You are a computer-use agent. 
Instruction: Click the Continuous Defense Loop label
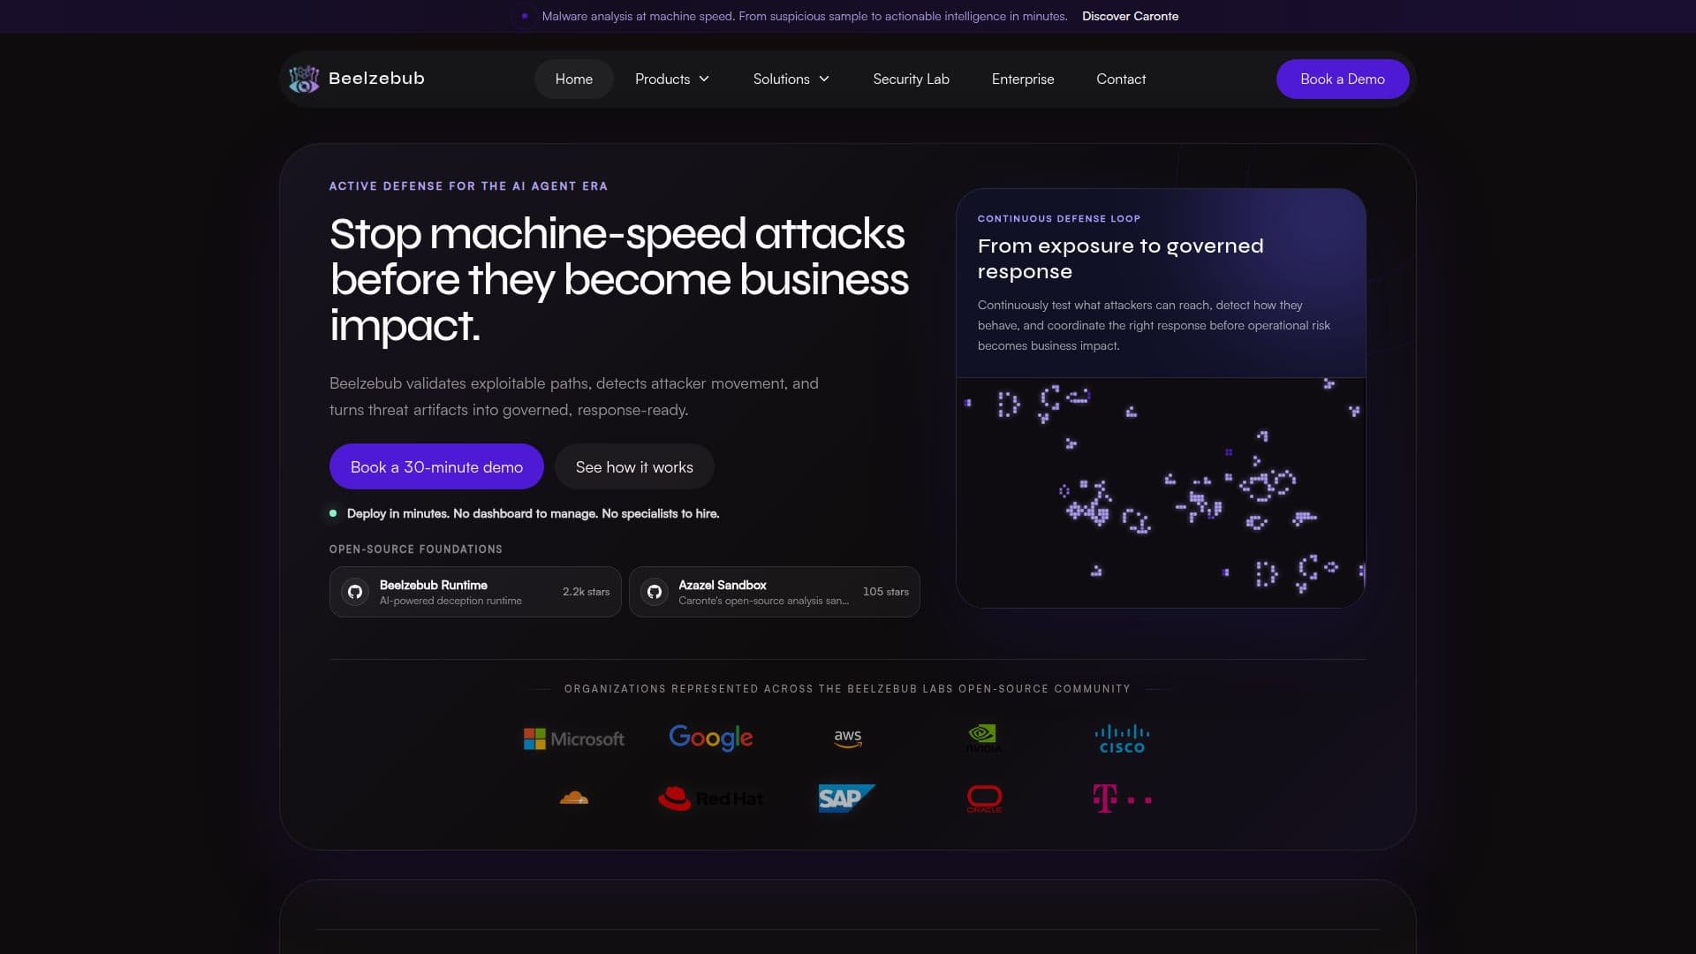point(1059,218)
